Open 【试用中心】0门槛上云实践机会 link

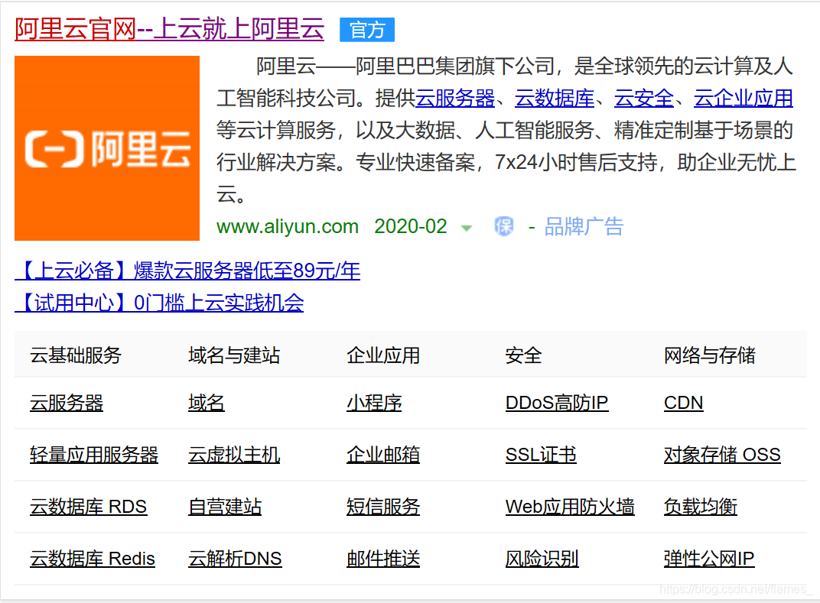(x=160, y=303)
